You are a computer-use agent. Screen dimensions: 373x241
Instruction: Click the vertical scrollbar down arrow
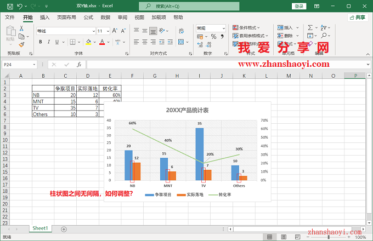[369, 223]
